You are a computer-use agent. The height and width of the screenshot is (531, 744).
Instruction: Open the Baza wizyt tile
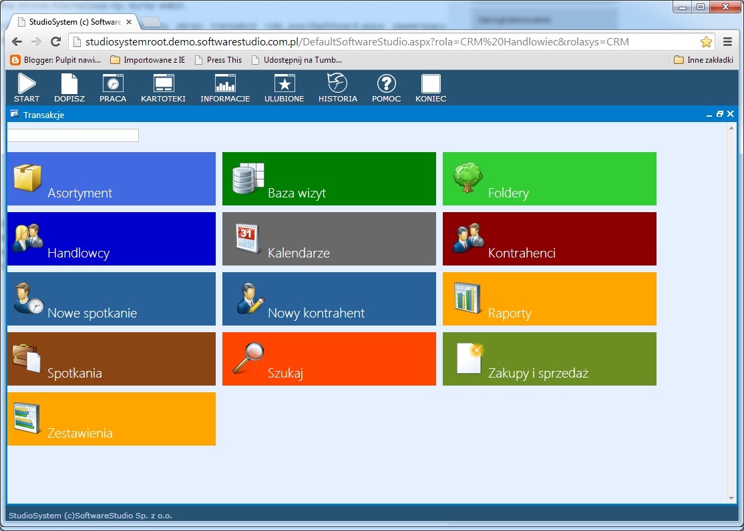click(x=329, y=179)
